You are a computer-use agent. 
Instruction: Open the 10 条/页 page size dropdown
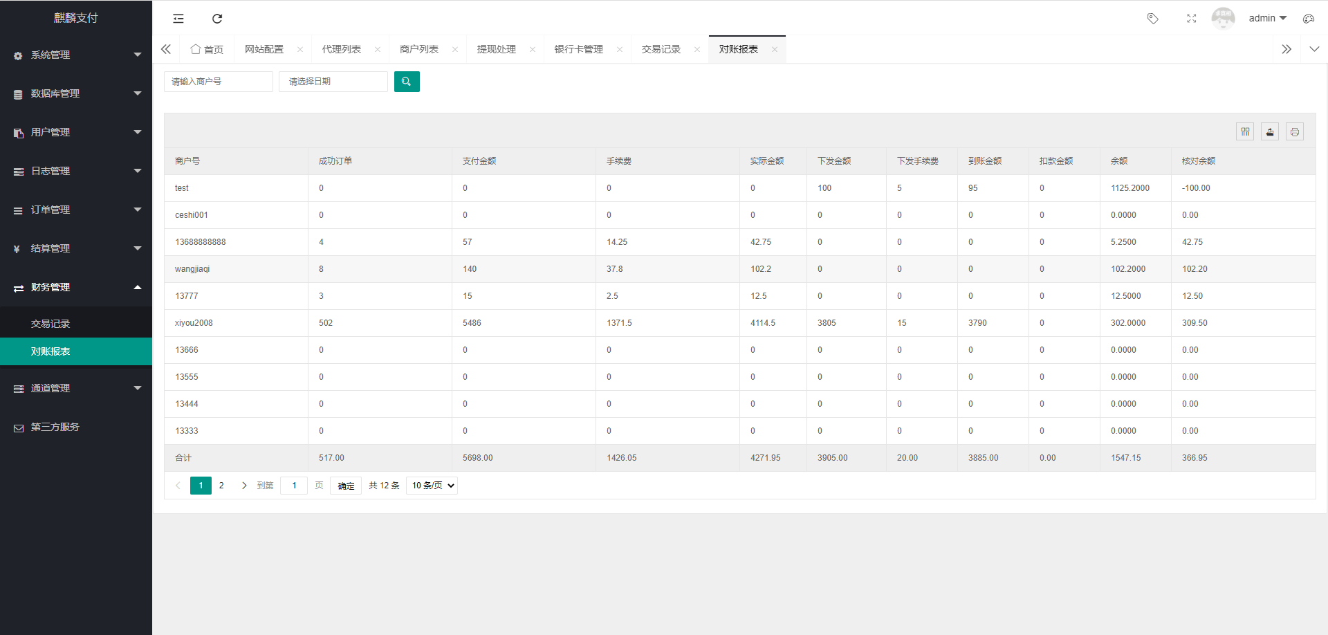pos(432,486)
